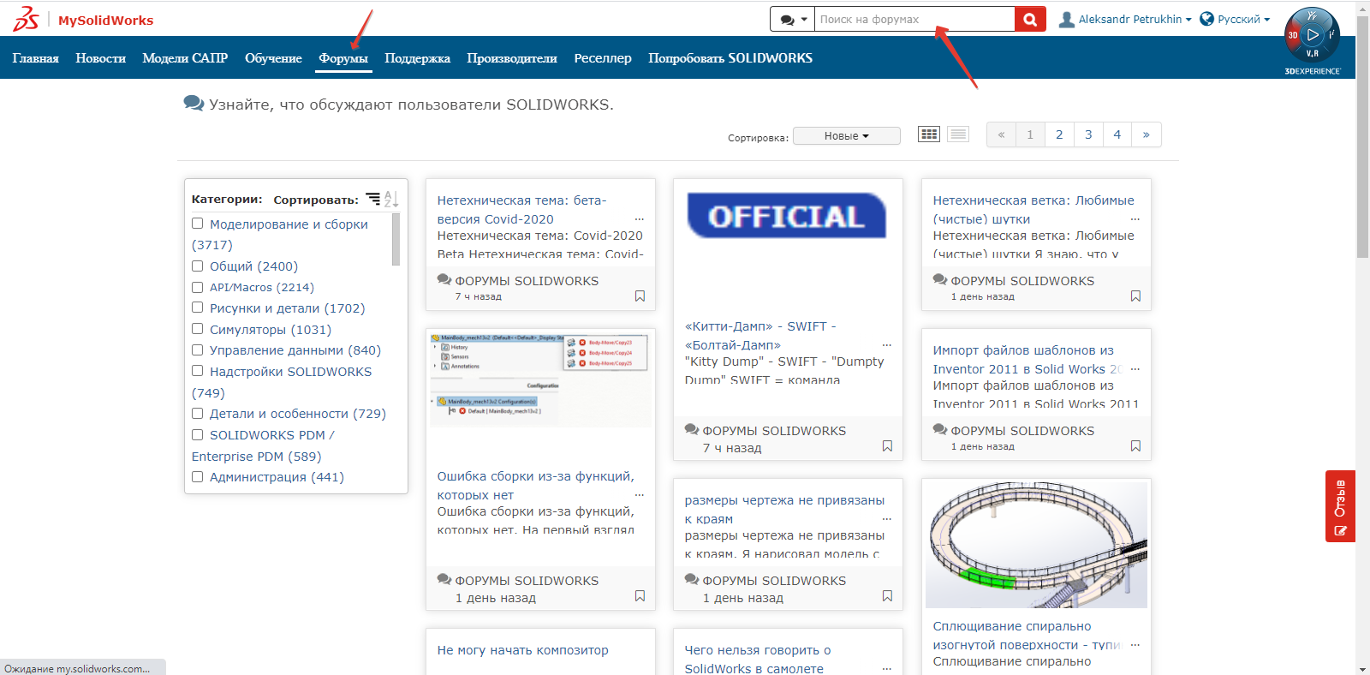The image size is (1370, 675).
Task: Open Импорт файлов шаблонов из Inventor topic
Action: pos(1027,359)
